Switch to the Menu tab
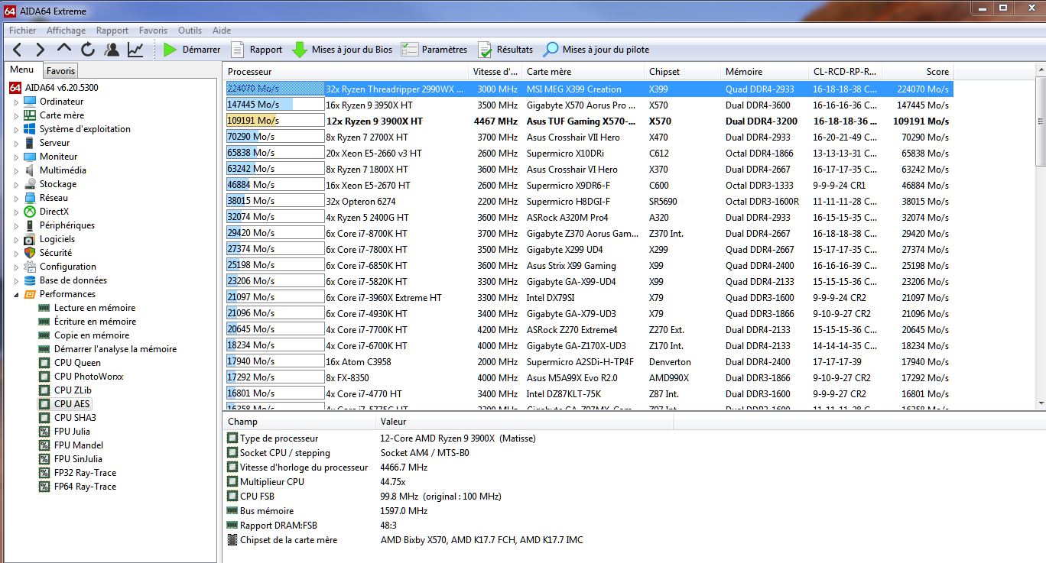Image resolution: width=1046 pixels, height=563 pixels. tap(21, 70)
